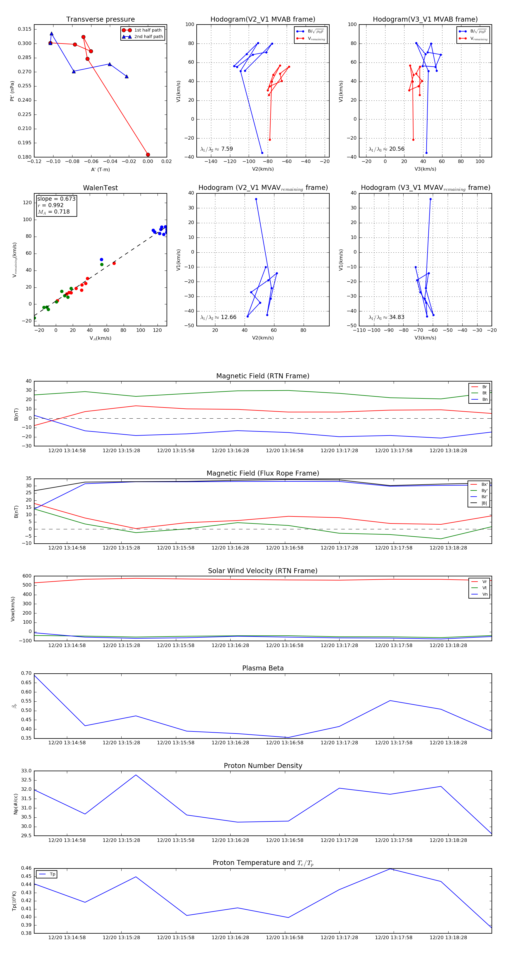This screenshot has width=526, height=964.
Task: Click the "r = 0.992" annotation
Action: click(51, 205)
